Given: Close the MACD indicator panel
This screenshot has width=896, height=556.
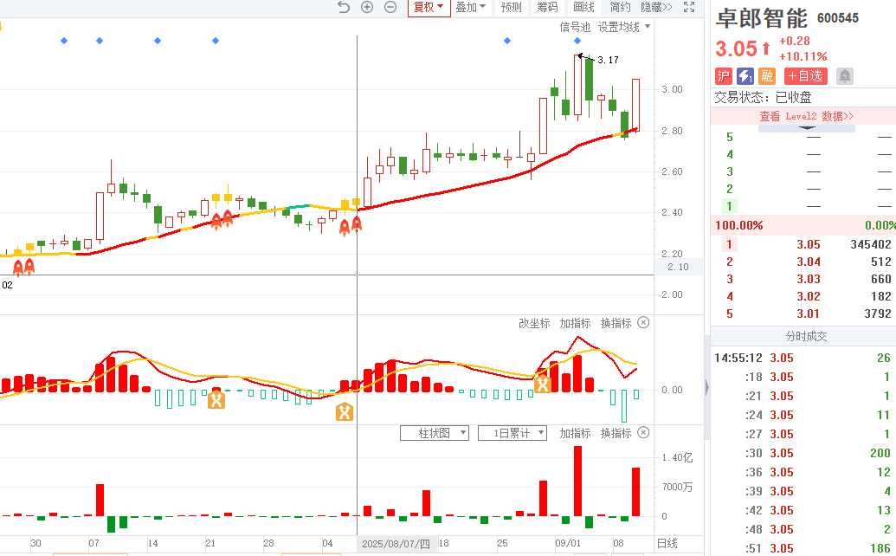Looking at the screenshot, I should [x=643, y=323].
